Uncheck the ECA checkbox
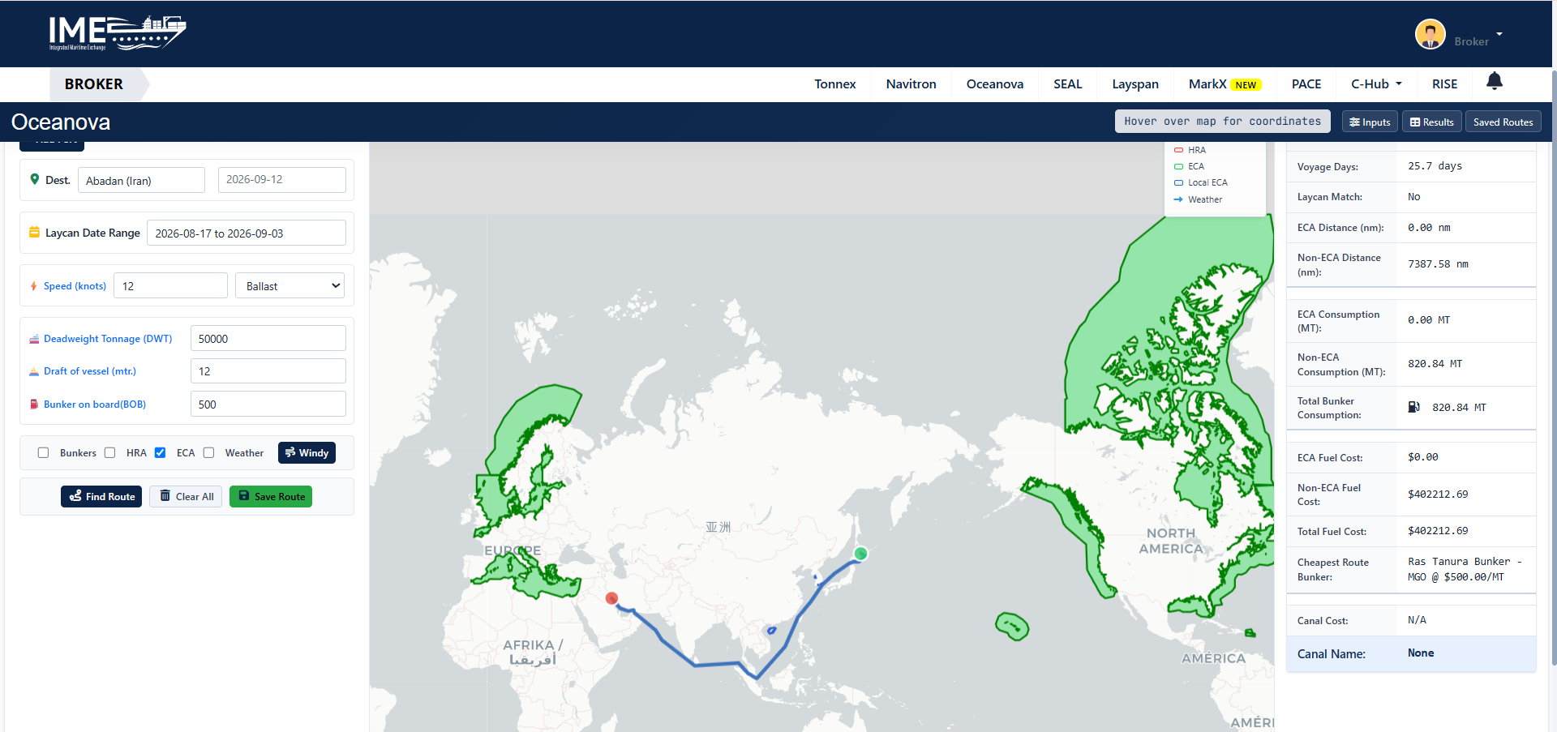 point(160,452)
